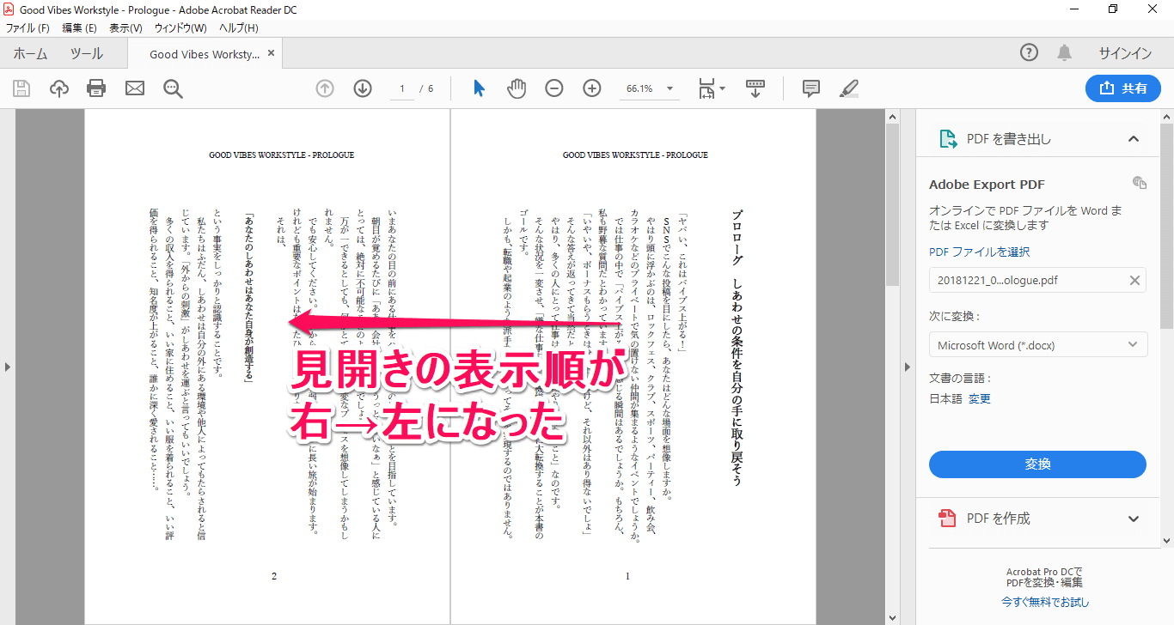Switch to the ホーム tab
The width and height of the screenshot is (1174, 625).
pos(30,53)
